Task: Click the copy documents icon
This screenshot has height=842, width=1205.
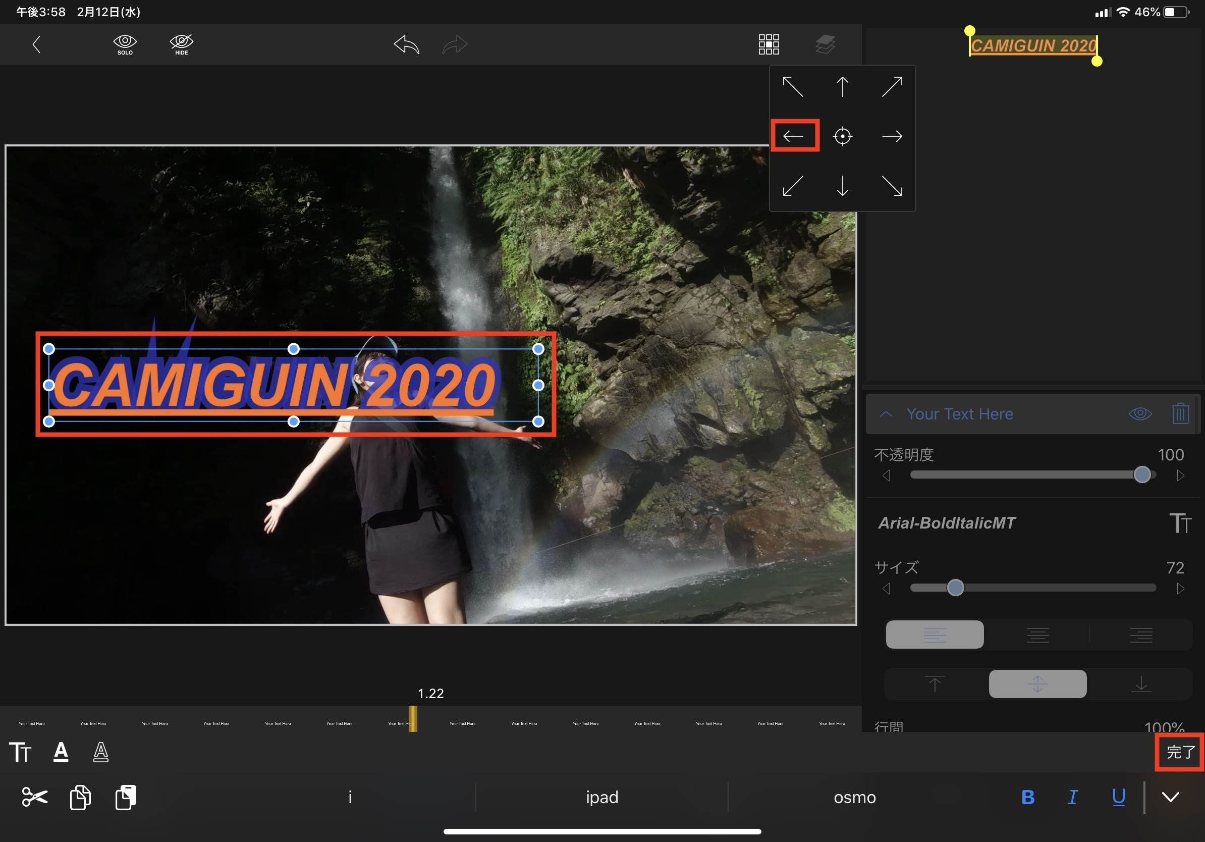Action: click(x=80, y=797)
